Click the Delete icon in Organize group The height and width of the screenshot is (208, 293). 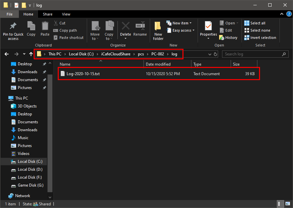point(125,26)
